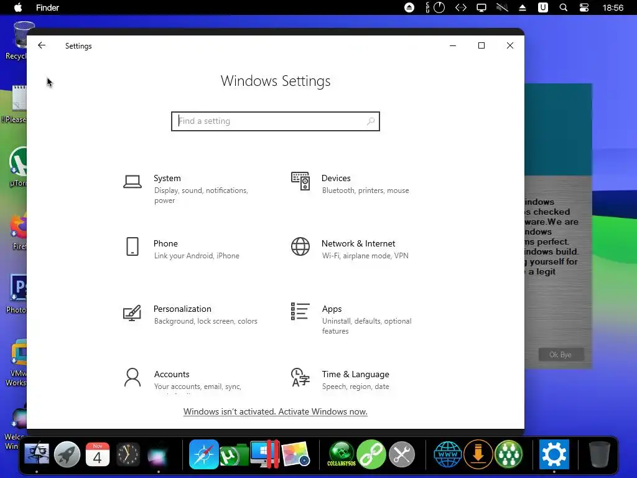Open green chain link dock icon
The image size is (637, 478).
pyautogui.click(x=371, y=454)
